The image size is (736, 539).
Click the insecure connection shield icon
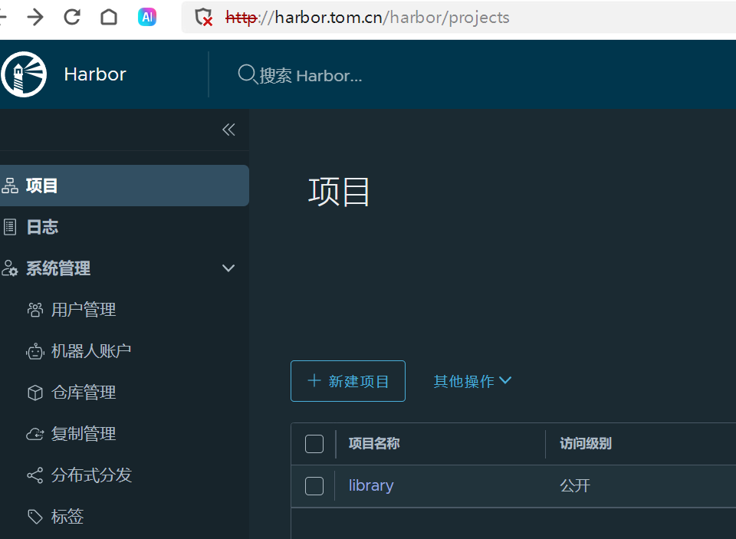click(x=204, y=18)
